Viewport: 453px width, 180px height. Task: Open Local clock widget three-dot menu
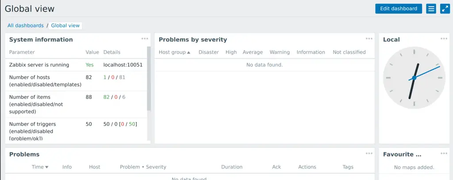coord(444,39)
